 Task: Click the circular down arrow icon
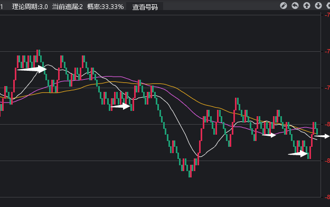pyautogui.click(x=318, y=5)
